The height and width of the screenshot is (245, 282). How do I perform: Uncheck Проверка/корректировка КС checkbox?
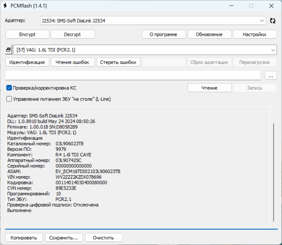[x=9, y=88]
